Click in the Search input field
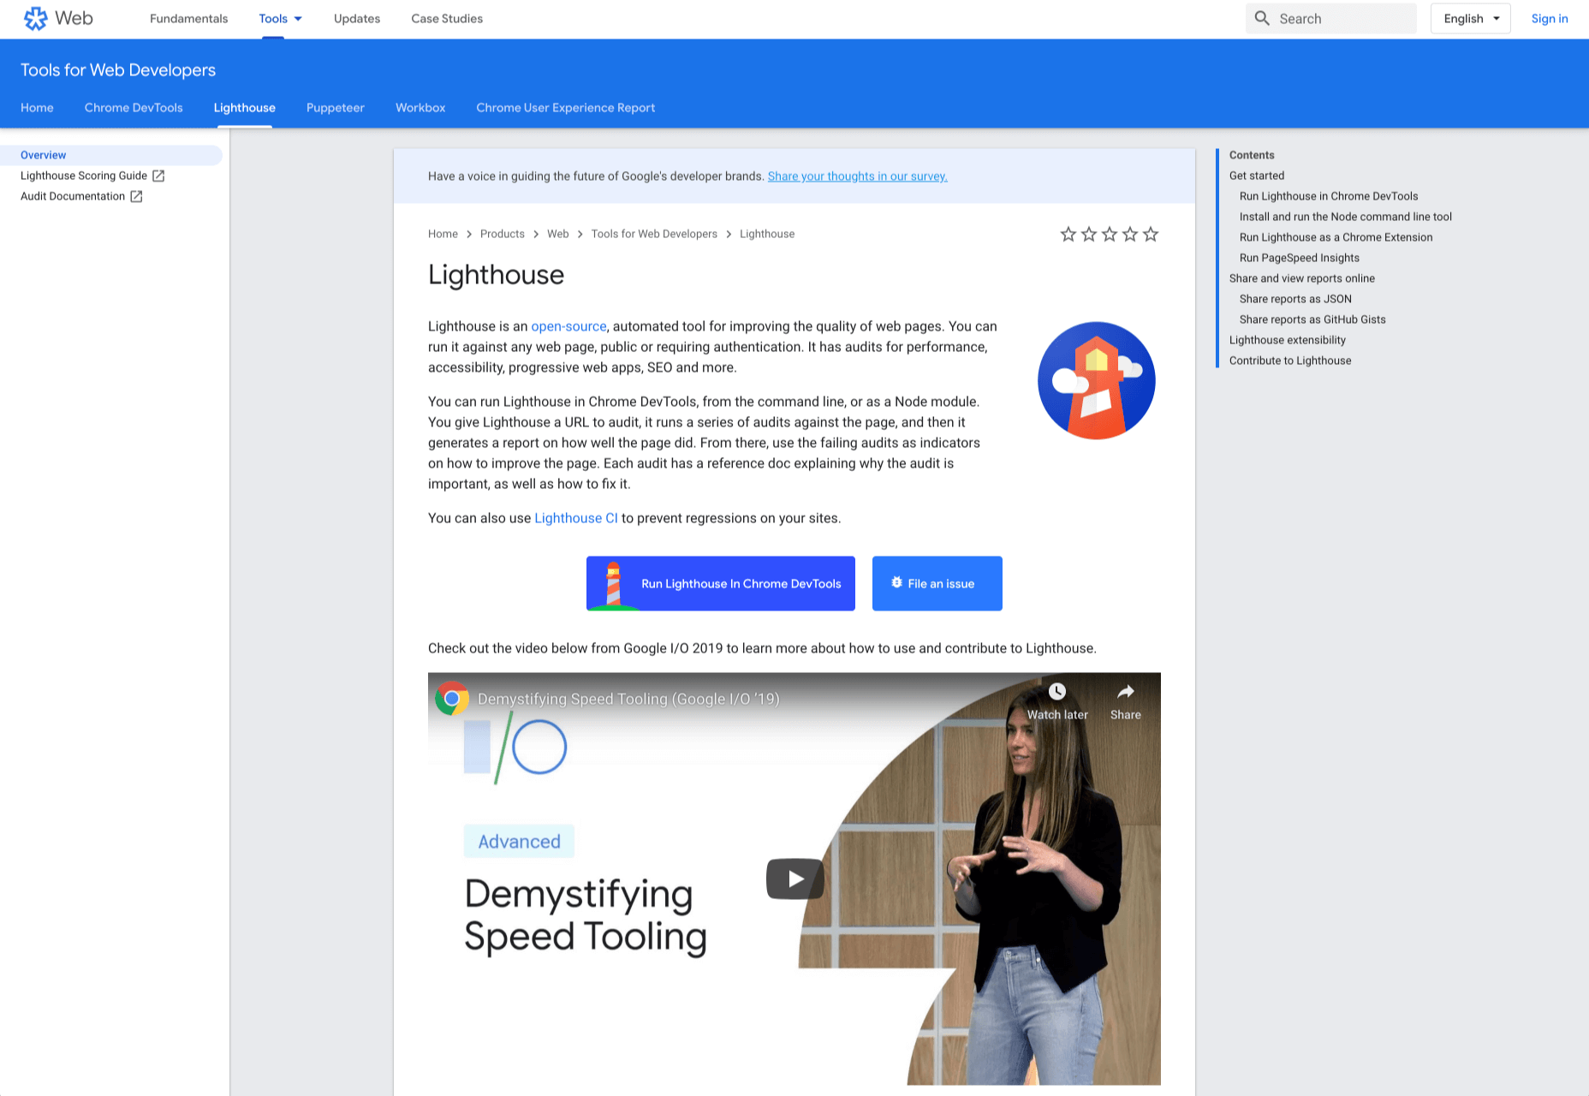 point(1342,19)
